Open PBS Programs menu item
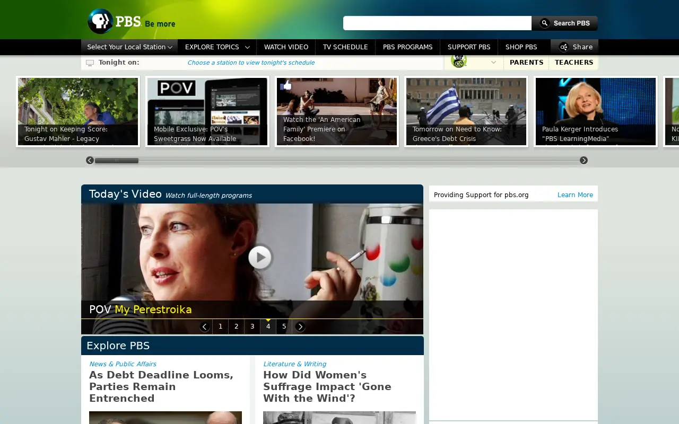Image resolution: width=679 pixels, height=424 pixels. click(407, 47)
